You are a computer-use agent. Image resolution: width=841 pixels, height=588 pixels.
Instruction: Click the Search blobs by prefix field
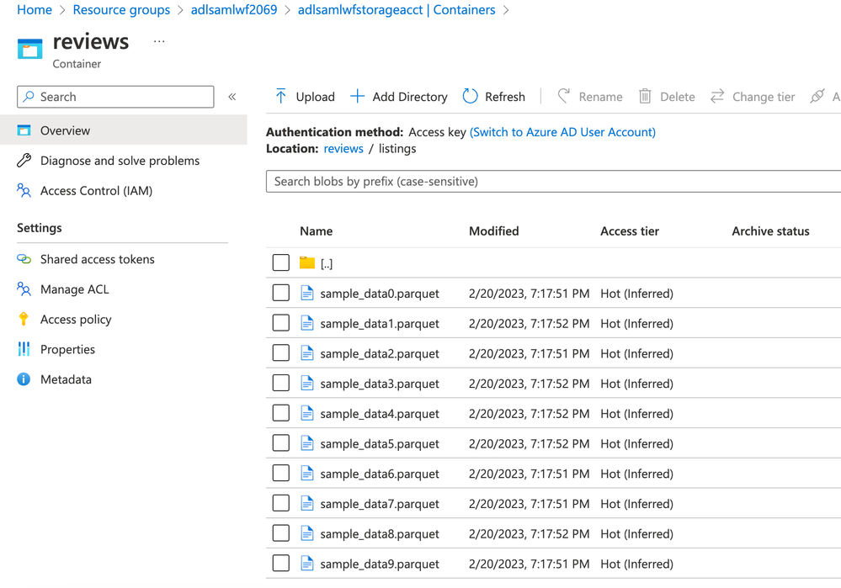click(x=553, y=182)
